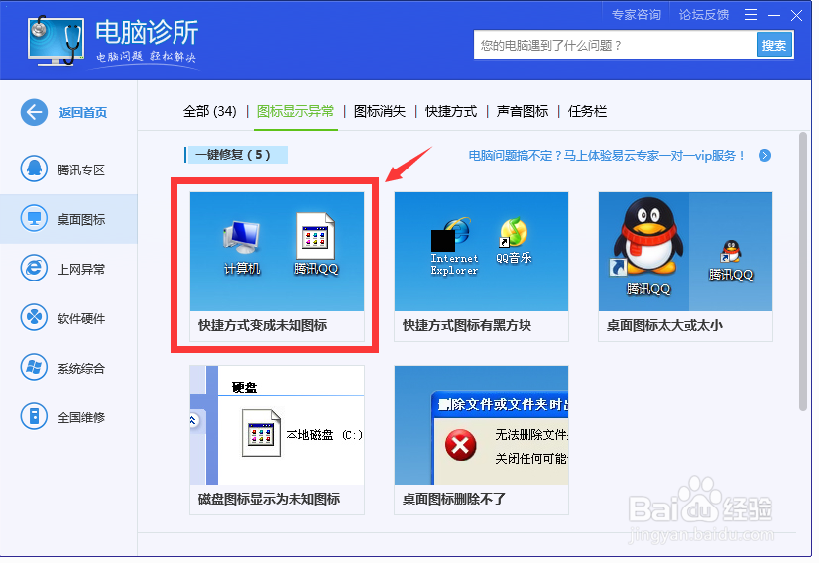Open the 快捷方式 tab
819x563 pixels.
click(451, 111)
